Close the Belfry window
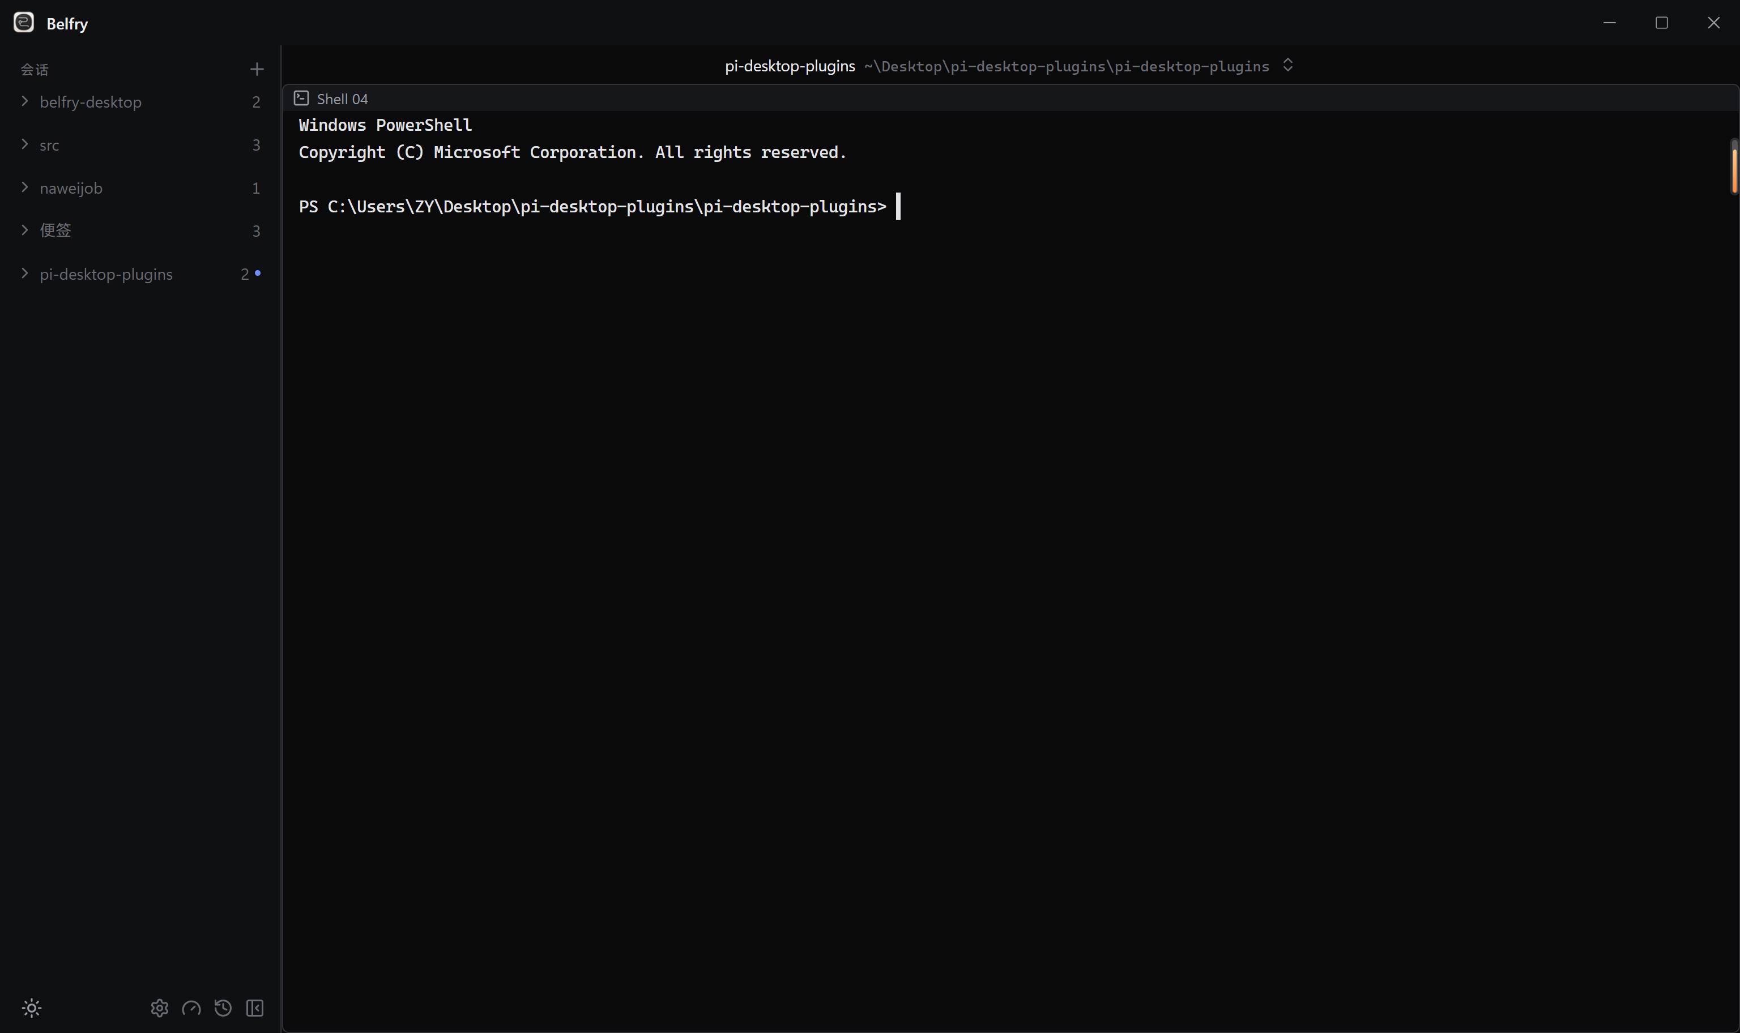The image size is (1740, 1033). click(1713, 23)
